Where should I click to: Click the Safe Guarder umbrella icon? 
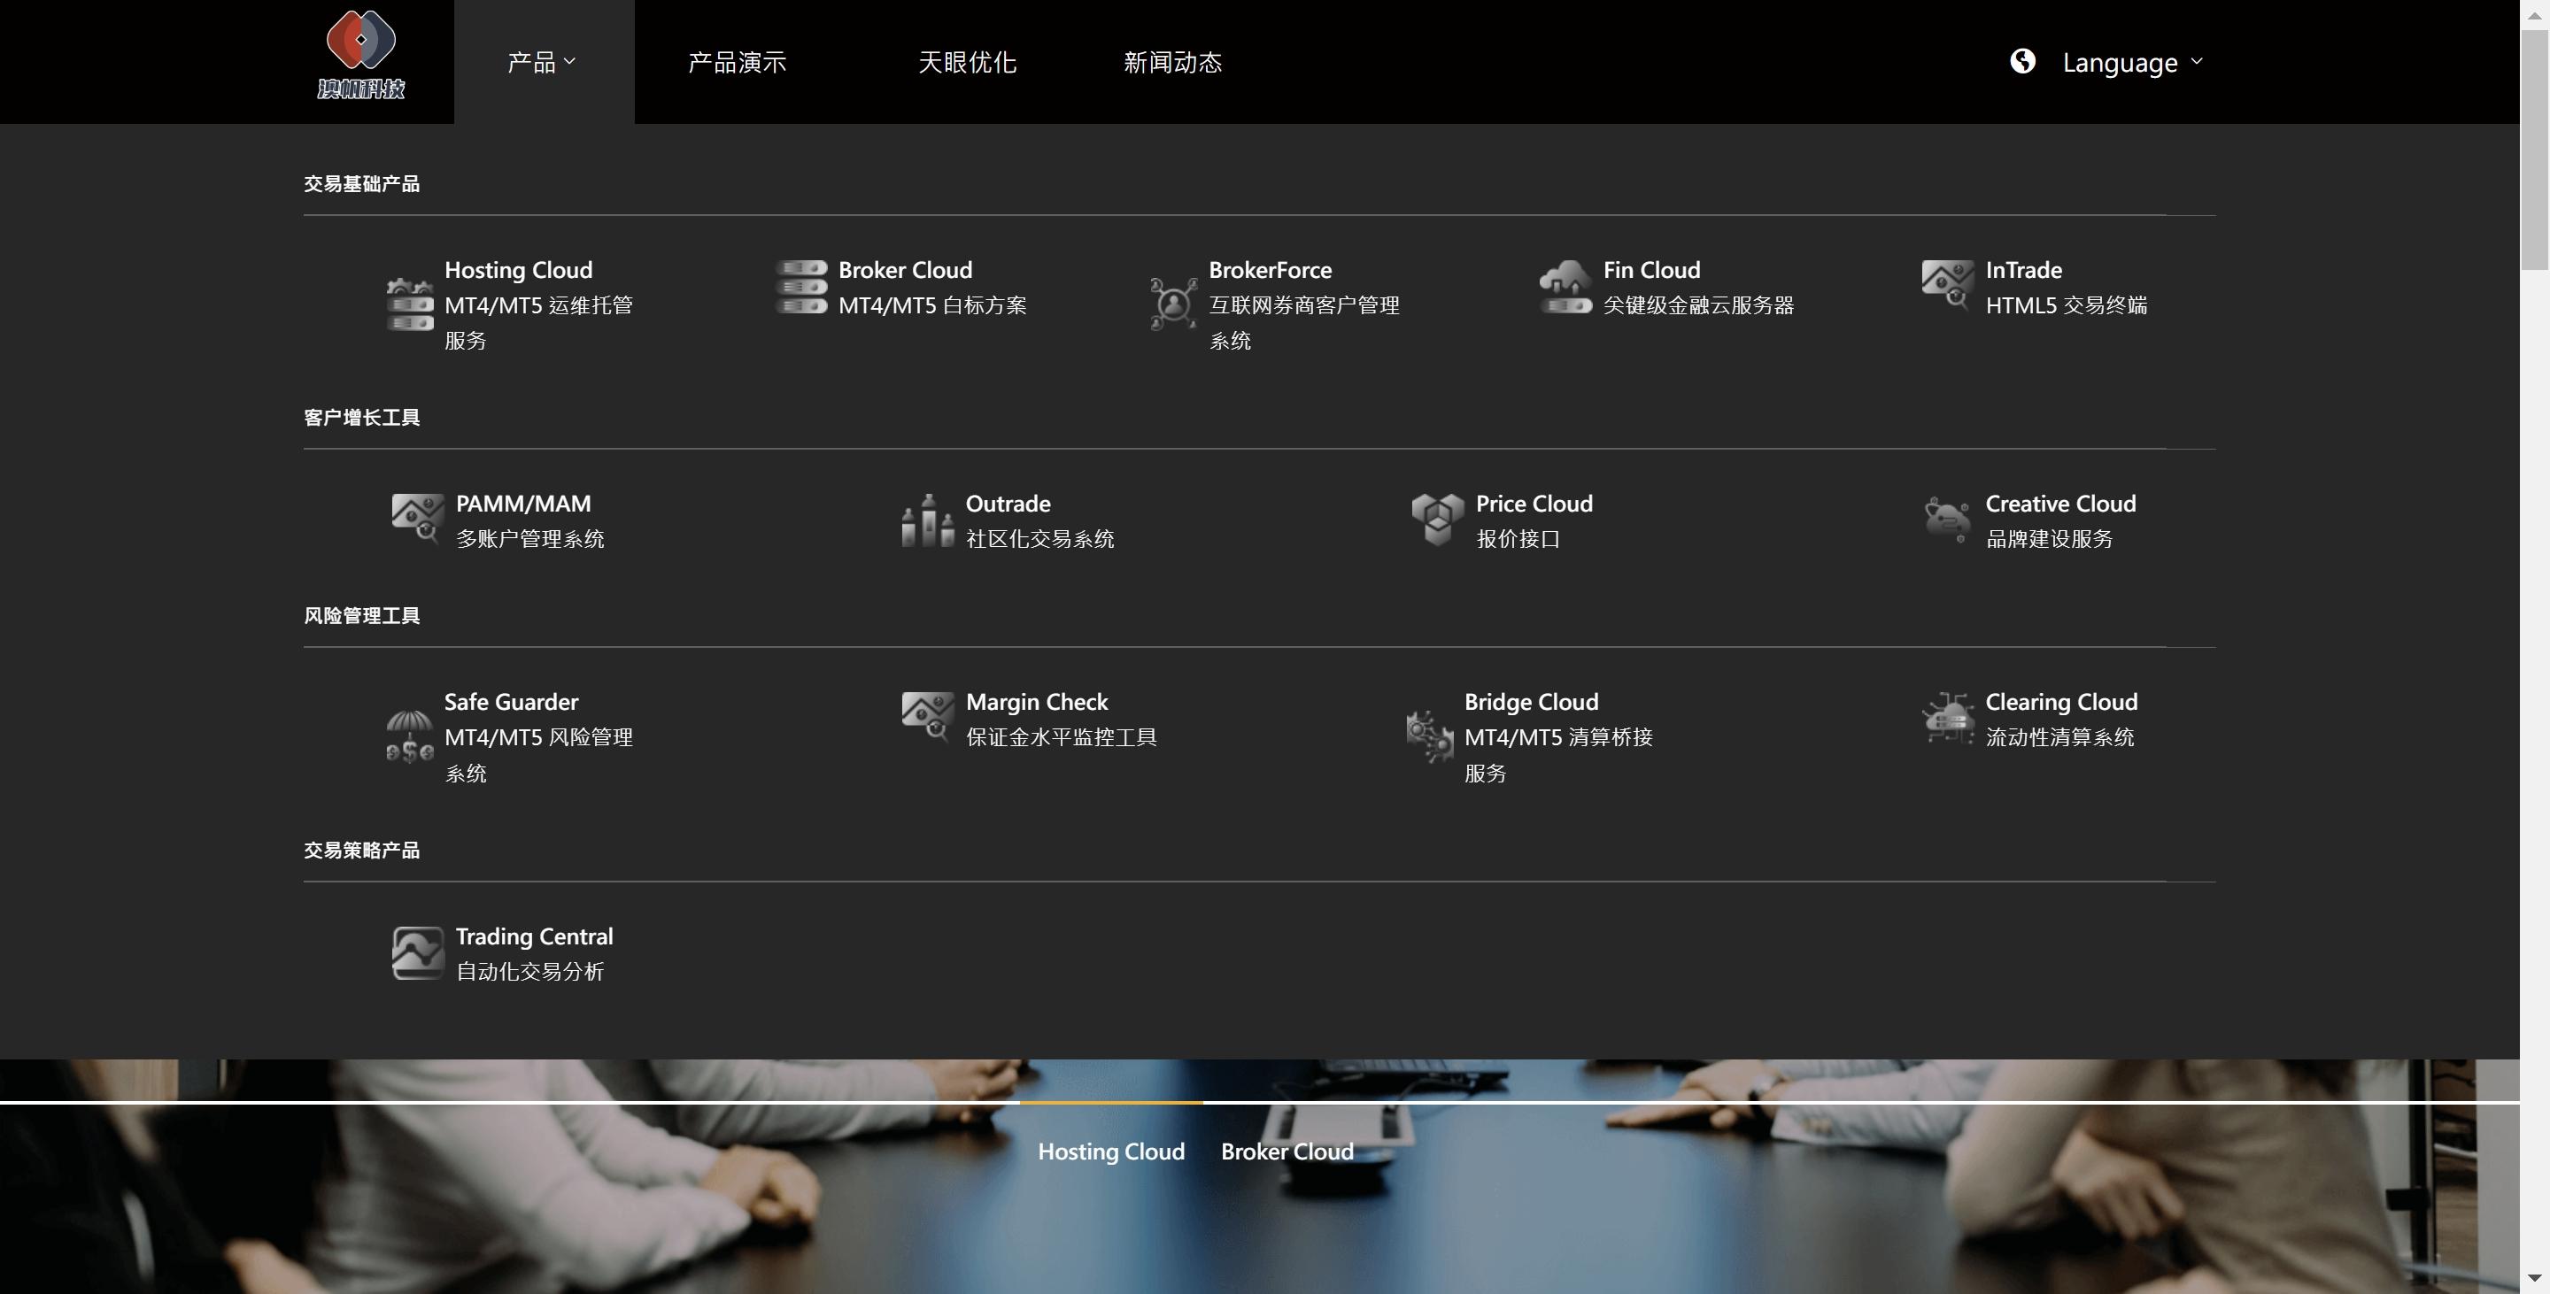tap(410, 737)
